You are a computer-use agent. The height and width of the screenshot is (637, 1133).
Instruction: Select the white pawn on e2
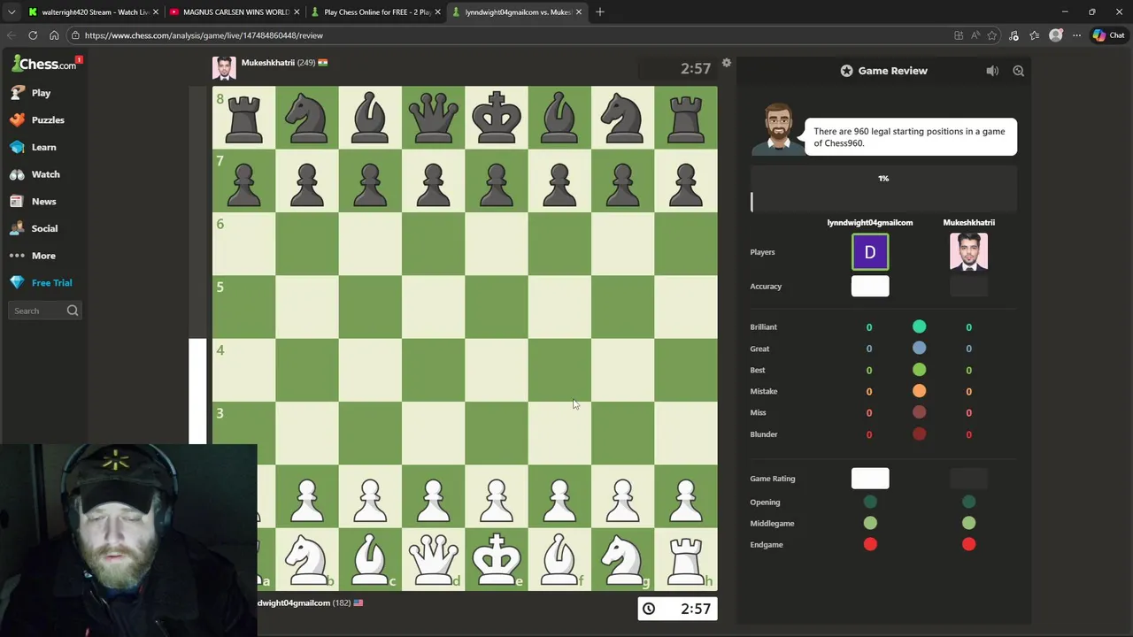pyautogui.click(x=497, y=497)
